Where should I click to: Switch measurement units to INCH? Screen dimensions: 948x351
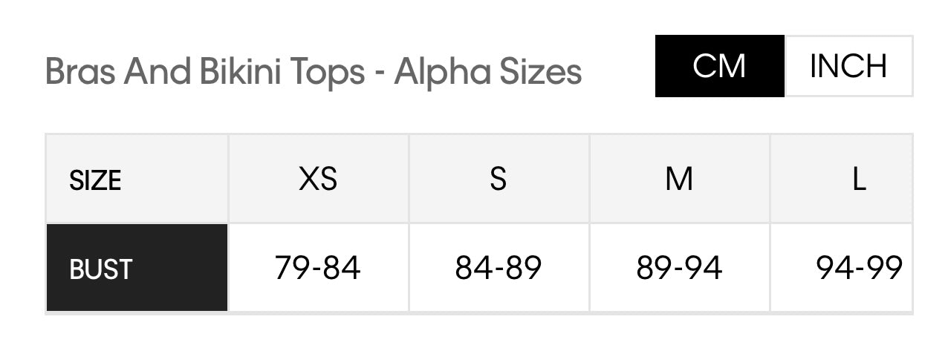click(x=848, y=66)
